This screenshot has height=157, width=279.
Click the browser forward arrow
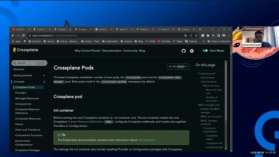(18, 36)
